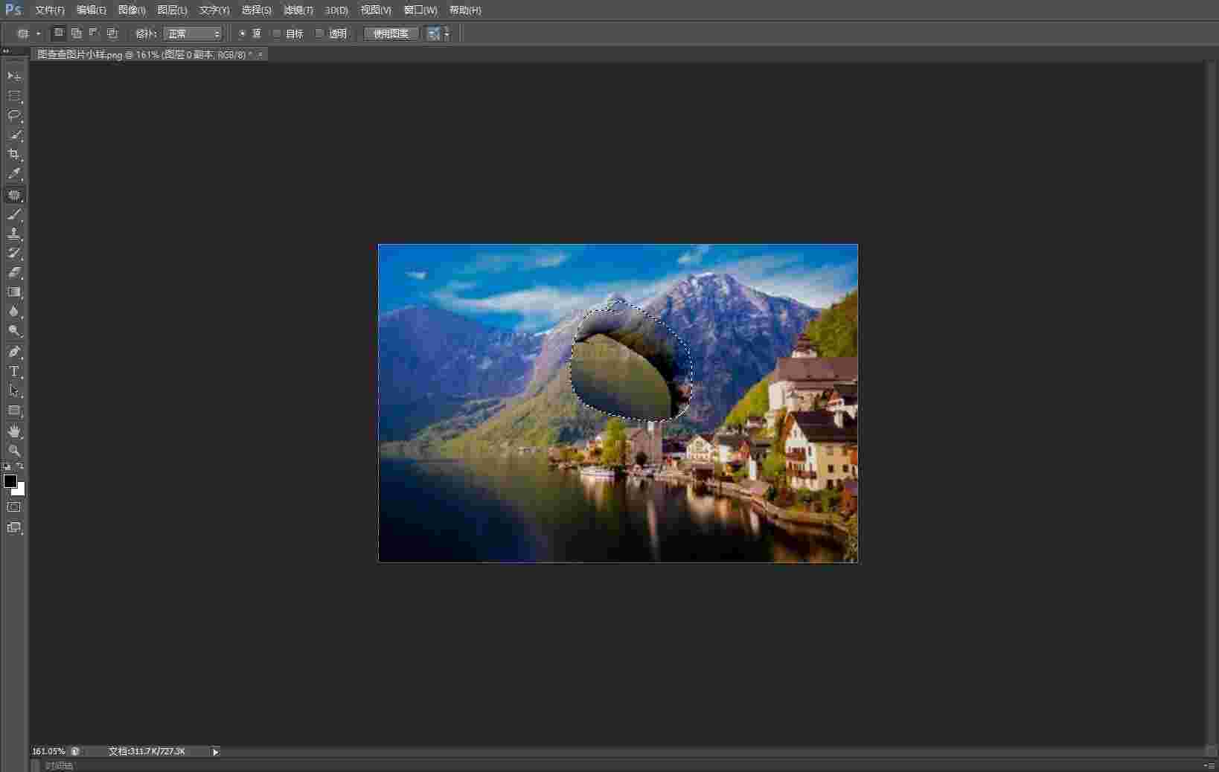Viewport: 1219px width, 772px height.
Task: Activate the Zoom tool
Action: pos(14,451)
